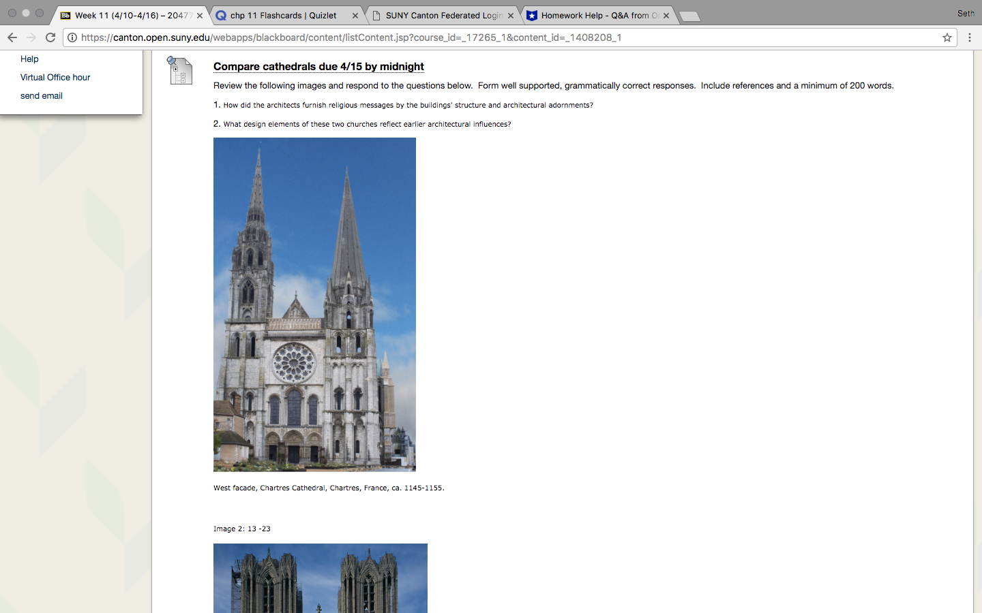Click the browser forward arrow
The height and width of the screenshot is (613, 982).
pos(31,37)
